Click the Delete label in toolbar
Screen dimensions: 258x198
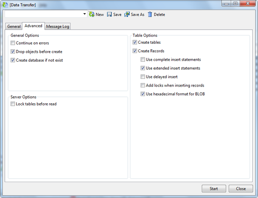pos(159,15)
